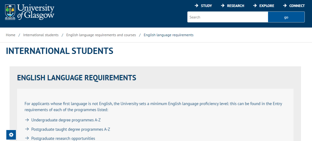Click the International Students page heading
The height and width of the screenshot is (141, 312).
pos(60,51)
